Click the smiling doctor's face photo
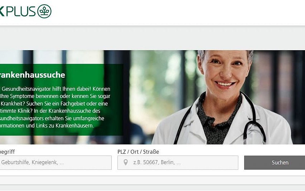The height and width of the screenshot is (191, 305). point(225,70)
